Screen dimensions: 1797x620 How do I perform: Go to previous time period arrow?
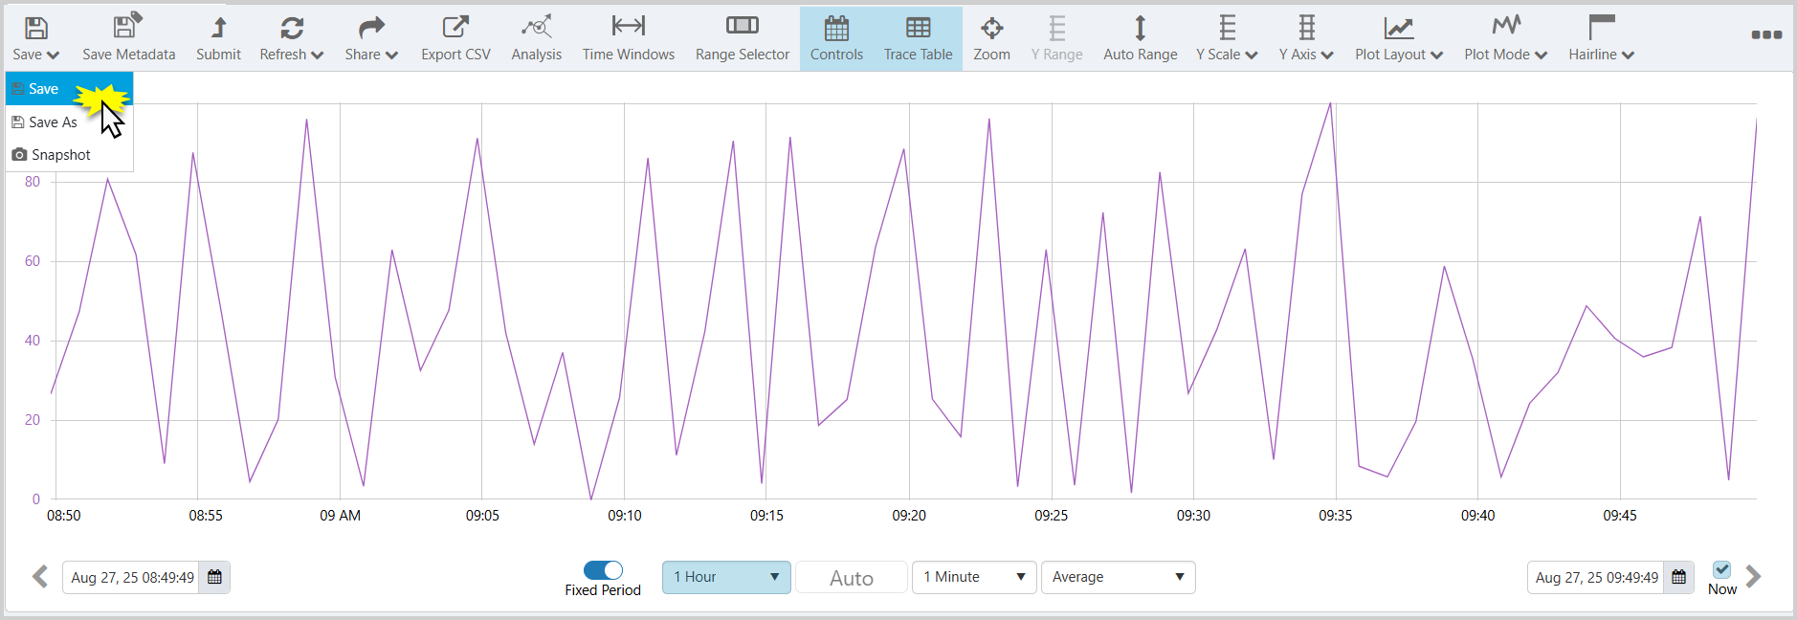click(x=40, y=577)
